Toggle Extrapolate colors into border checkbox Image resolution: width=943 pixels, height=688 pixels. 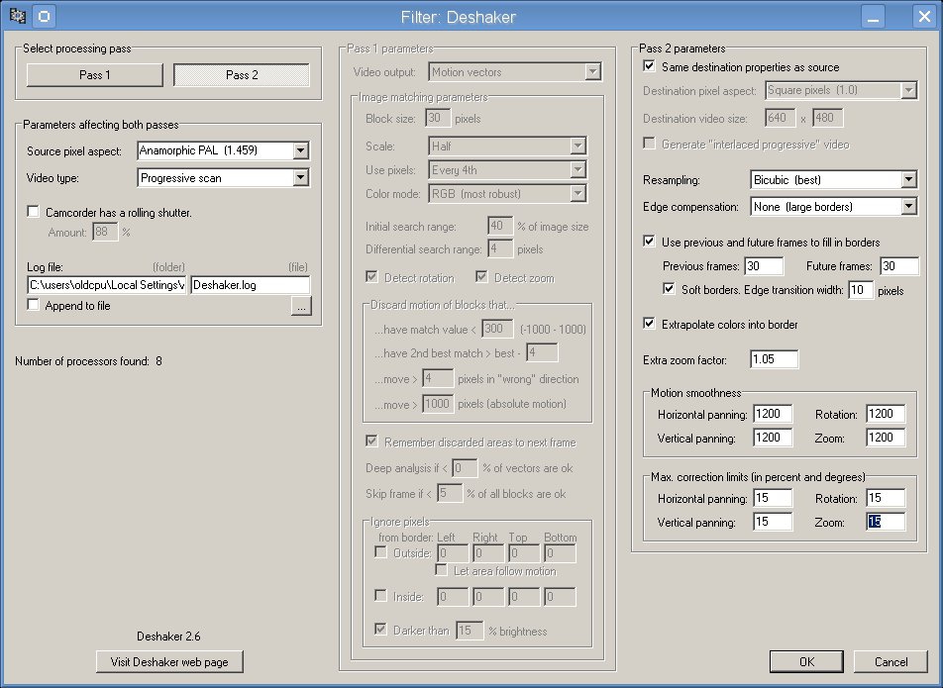[x=650, y=324]
